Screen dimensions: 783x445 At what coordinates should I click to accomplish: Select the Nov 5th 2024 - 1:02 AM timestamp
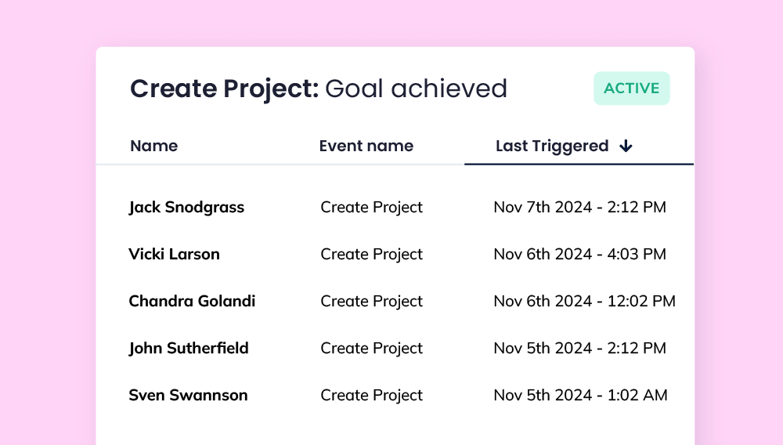[580, 395]
